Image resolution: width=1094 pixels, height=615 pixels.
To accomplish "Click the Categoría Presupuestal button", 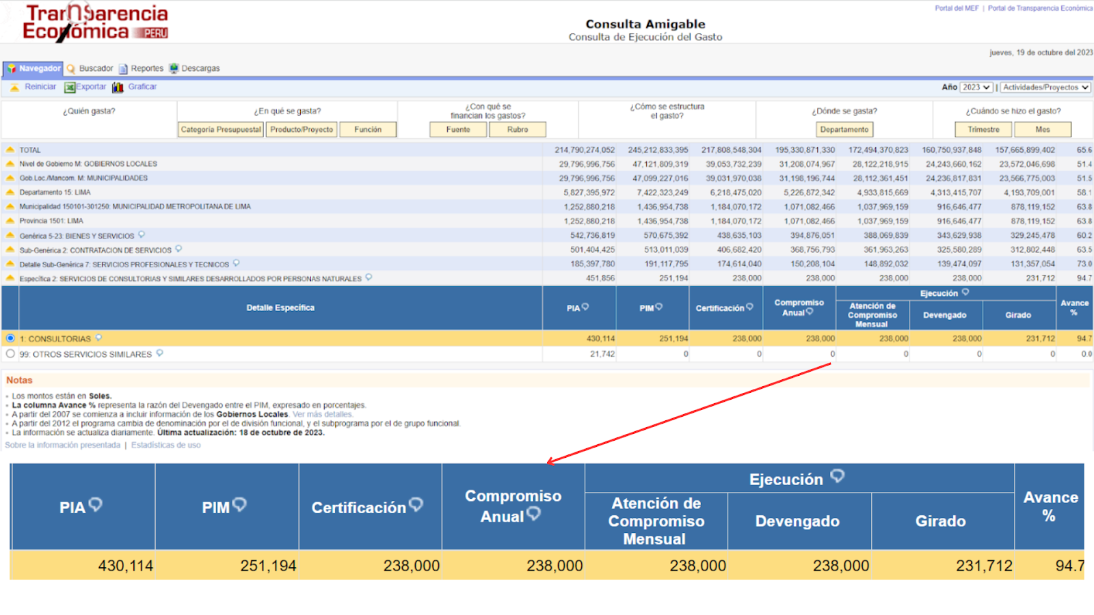I will (x=221, y=130).
